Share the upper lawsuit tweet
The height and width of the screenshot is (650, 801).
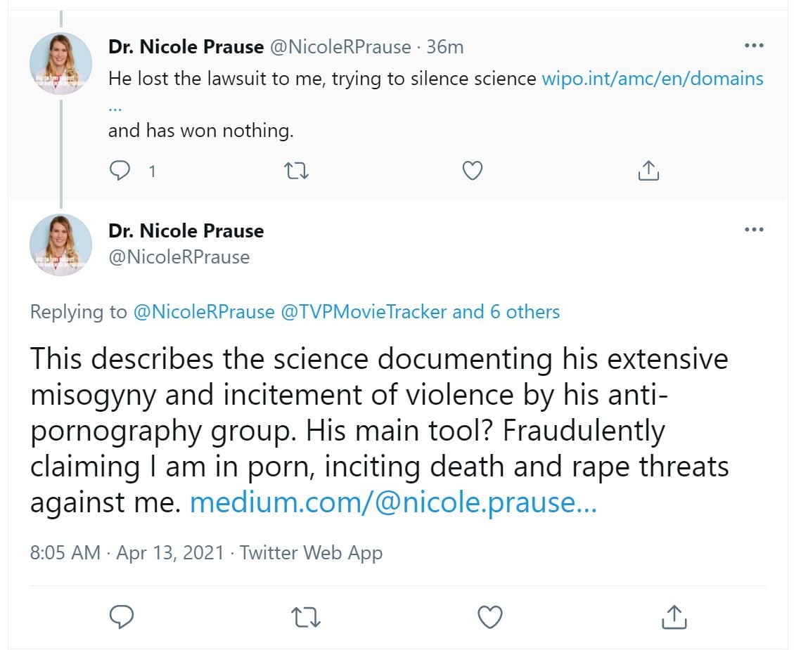point(648,171)
